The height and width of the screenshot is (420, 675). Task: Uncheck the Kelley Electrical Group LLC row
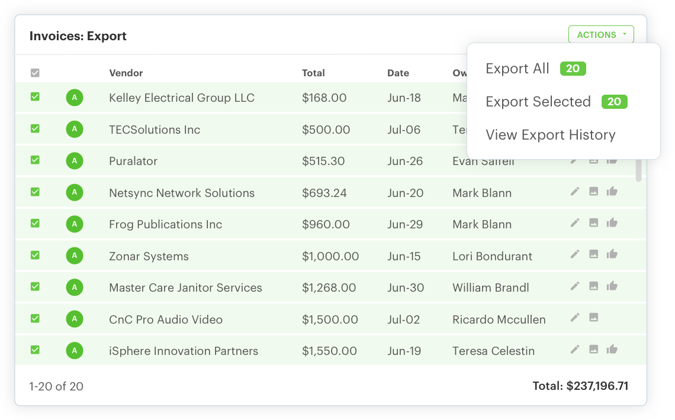(x=35, y=97)
